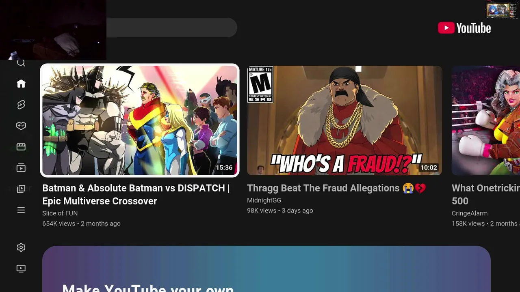
Task: Open the Batman & Absolute Batman title link
Action: [136, 194]
